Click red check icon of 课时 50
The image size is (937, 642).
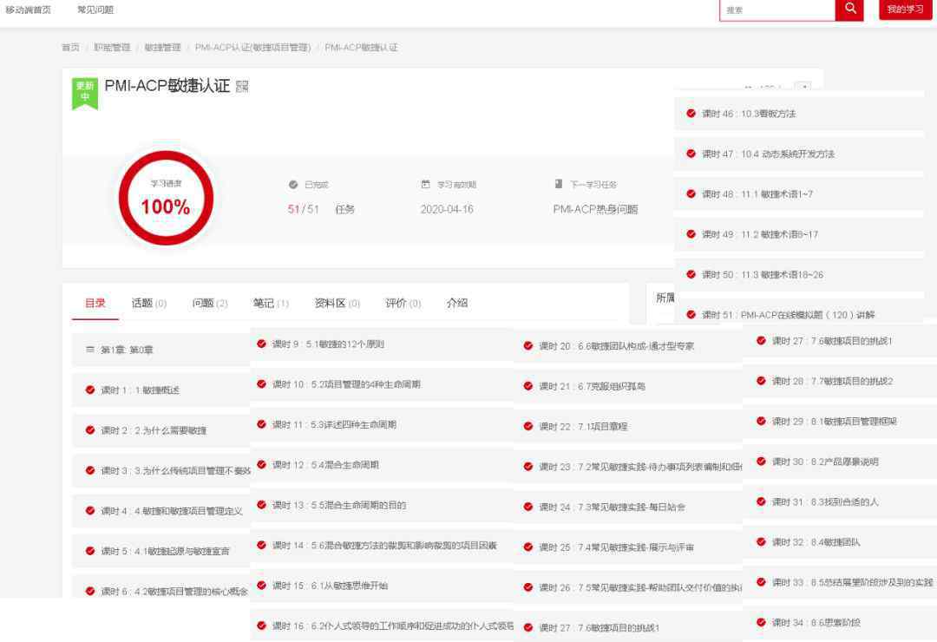691,274
